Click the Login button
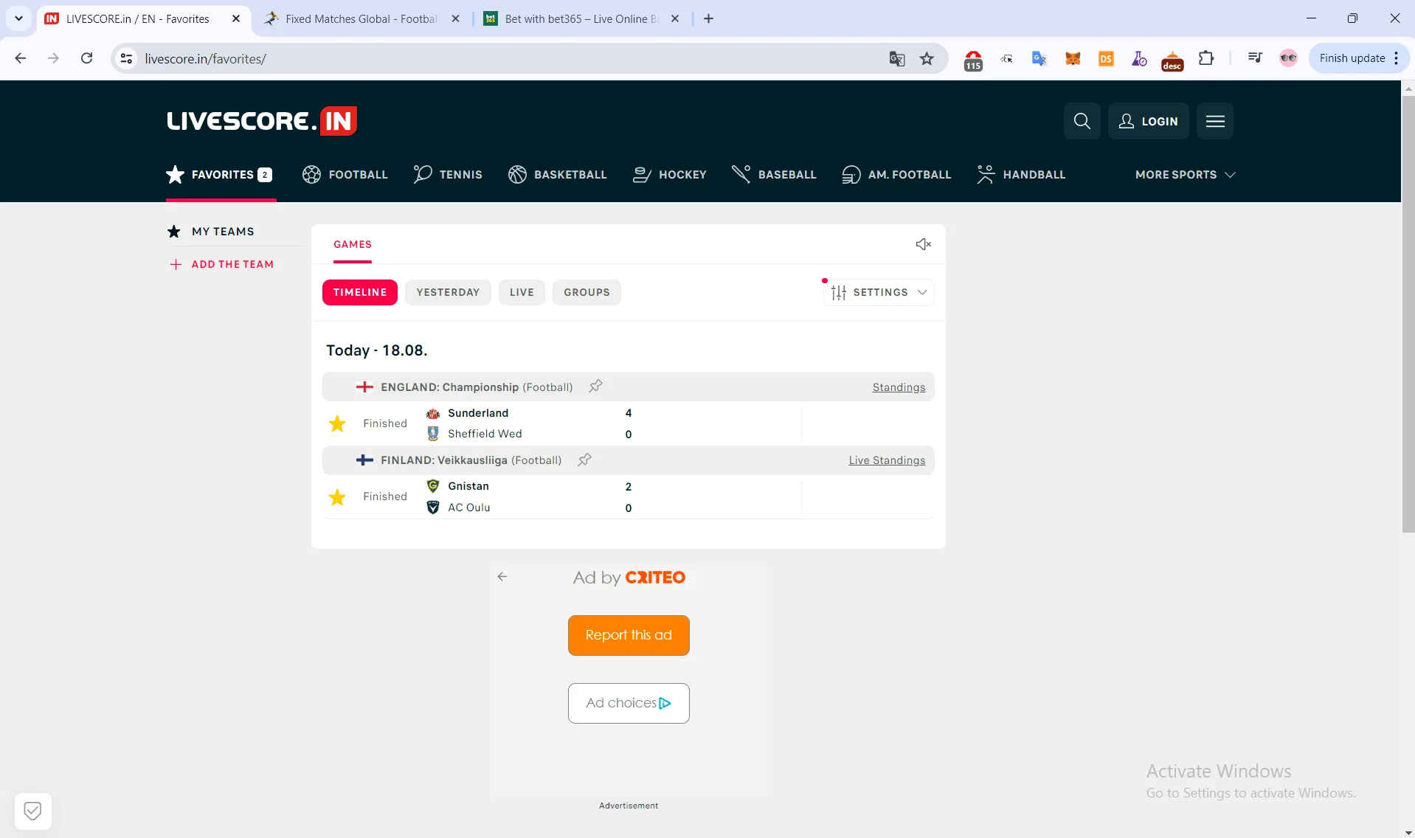The width and height of the screenshot is (1415, 838). point(1148,121)
